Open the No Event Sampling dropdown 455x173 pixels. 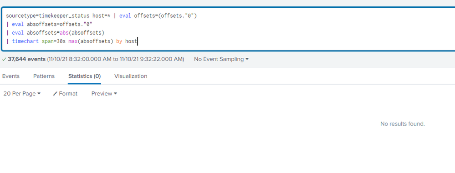coord(221,59)
